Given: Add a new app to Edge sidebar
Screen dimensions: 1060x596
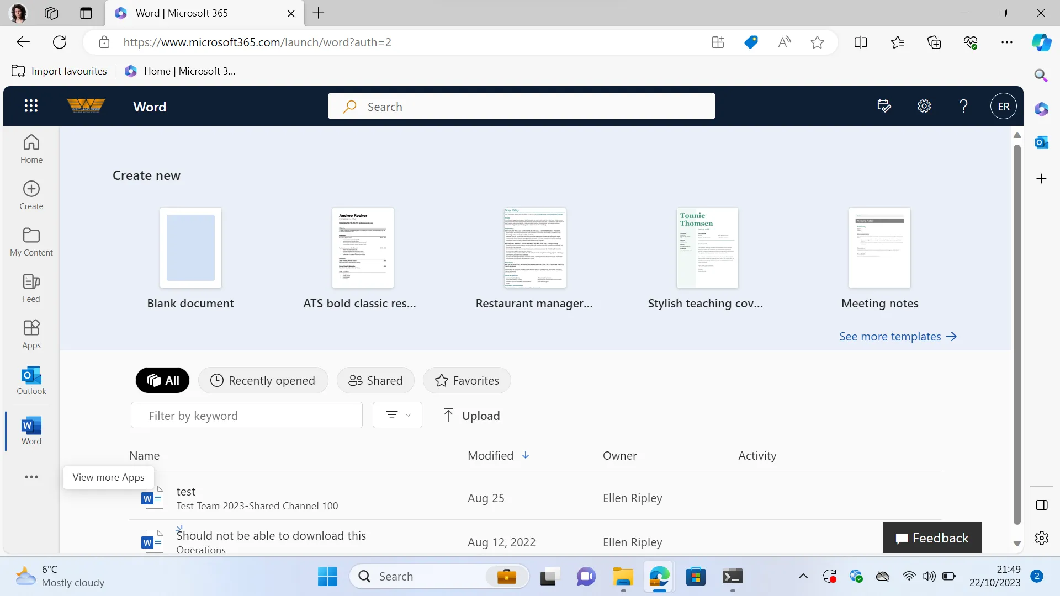Looking at the screenshot, I should (x=1042, y=179).
